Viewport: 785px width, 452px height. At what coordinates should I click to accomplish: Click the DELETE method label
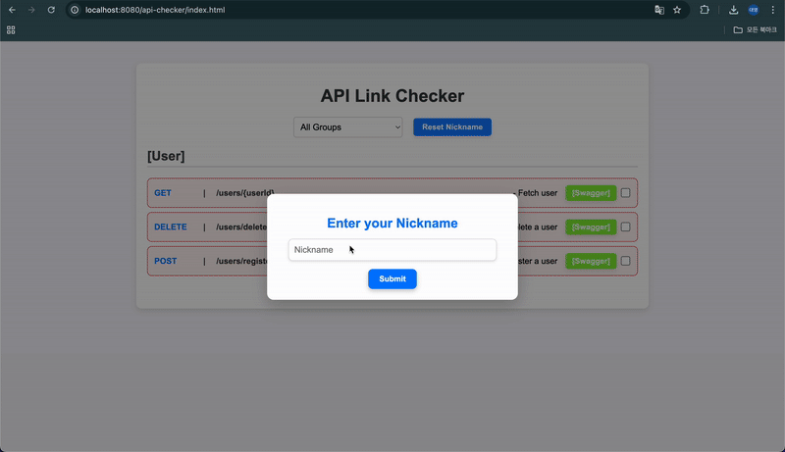pyautogui.click(x=170, y=227)
